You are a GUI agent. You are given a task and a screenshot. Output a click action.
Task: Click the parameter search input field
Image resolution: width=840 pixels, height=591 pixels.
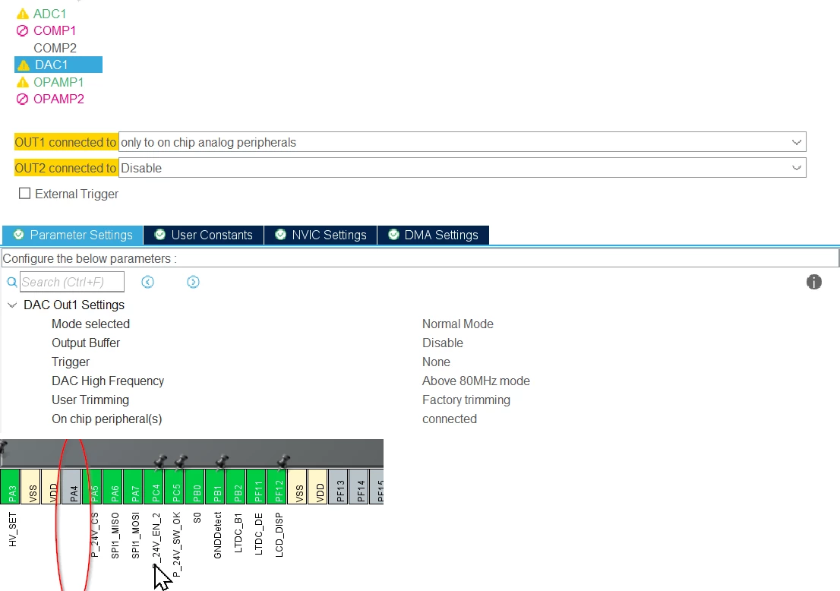click(x=72, y=282)
